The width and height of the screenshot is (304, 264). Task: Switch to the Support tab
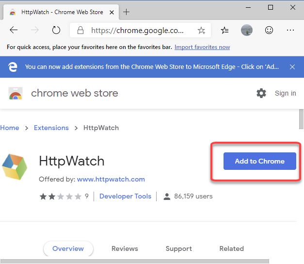179,248
